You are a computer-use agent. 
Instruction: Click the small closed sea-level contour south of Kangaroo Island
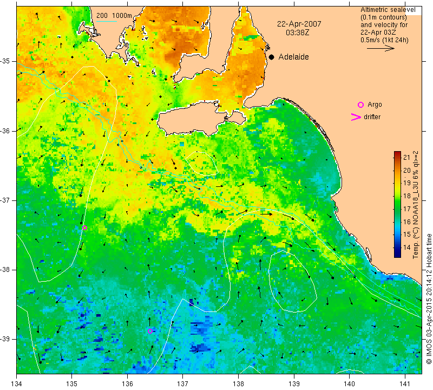(x=201, y=164)
